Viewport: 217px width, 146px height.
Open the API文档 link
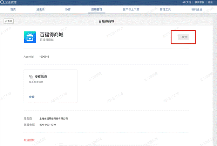pyautogui.click(x=187, y=2)
